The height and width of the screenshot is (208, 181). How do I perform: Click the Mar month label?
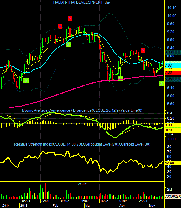point(88,206)
